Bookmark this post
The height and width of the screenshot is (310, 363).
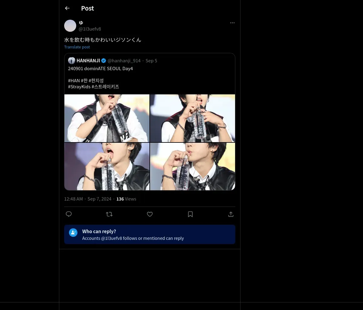tap(190, 214)
